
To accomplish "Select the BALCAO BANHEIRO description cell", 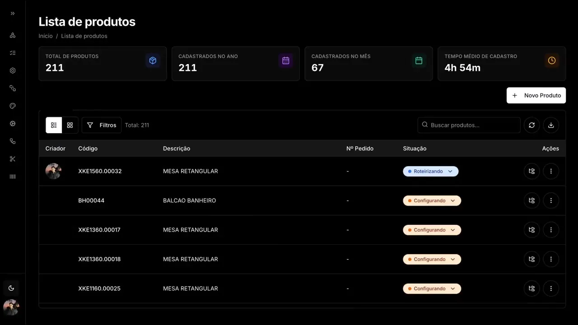I will tap(189, 200).
